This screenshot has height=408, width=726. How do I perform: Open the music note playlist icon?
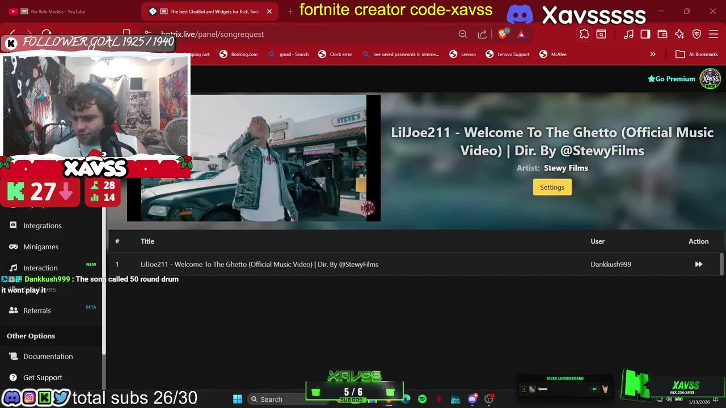click(628, 34)
